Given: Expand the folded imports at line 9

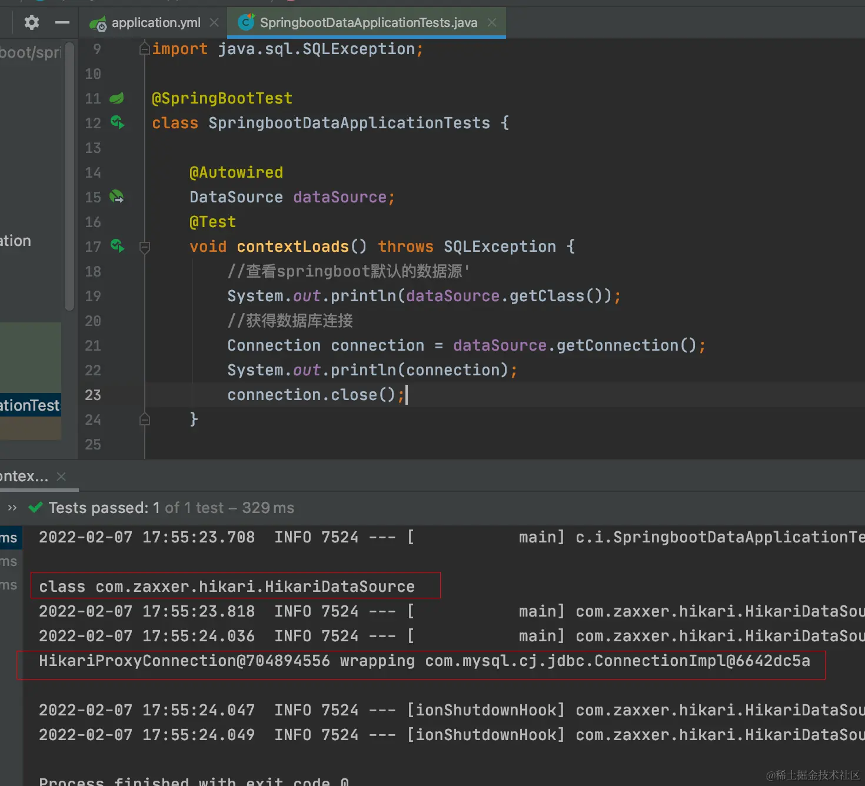Looking at the screenshot, I should pos(144,49).
